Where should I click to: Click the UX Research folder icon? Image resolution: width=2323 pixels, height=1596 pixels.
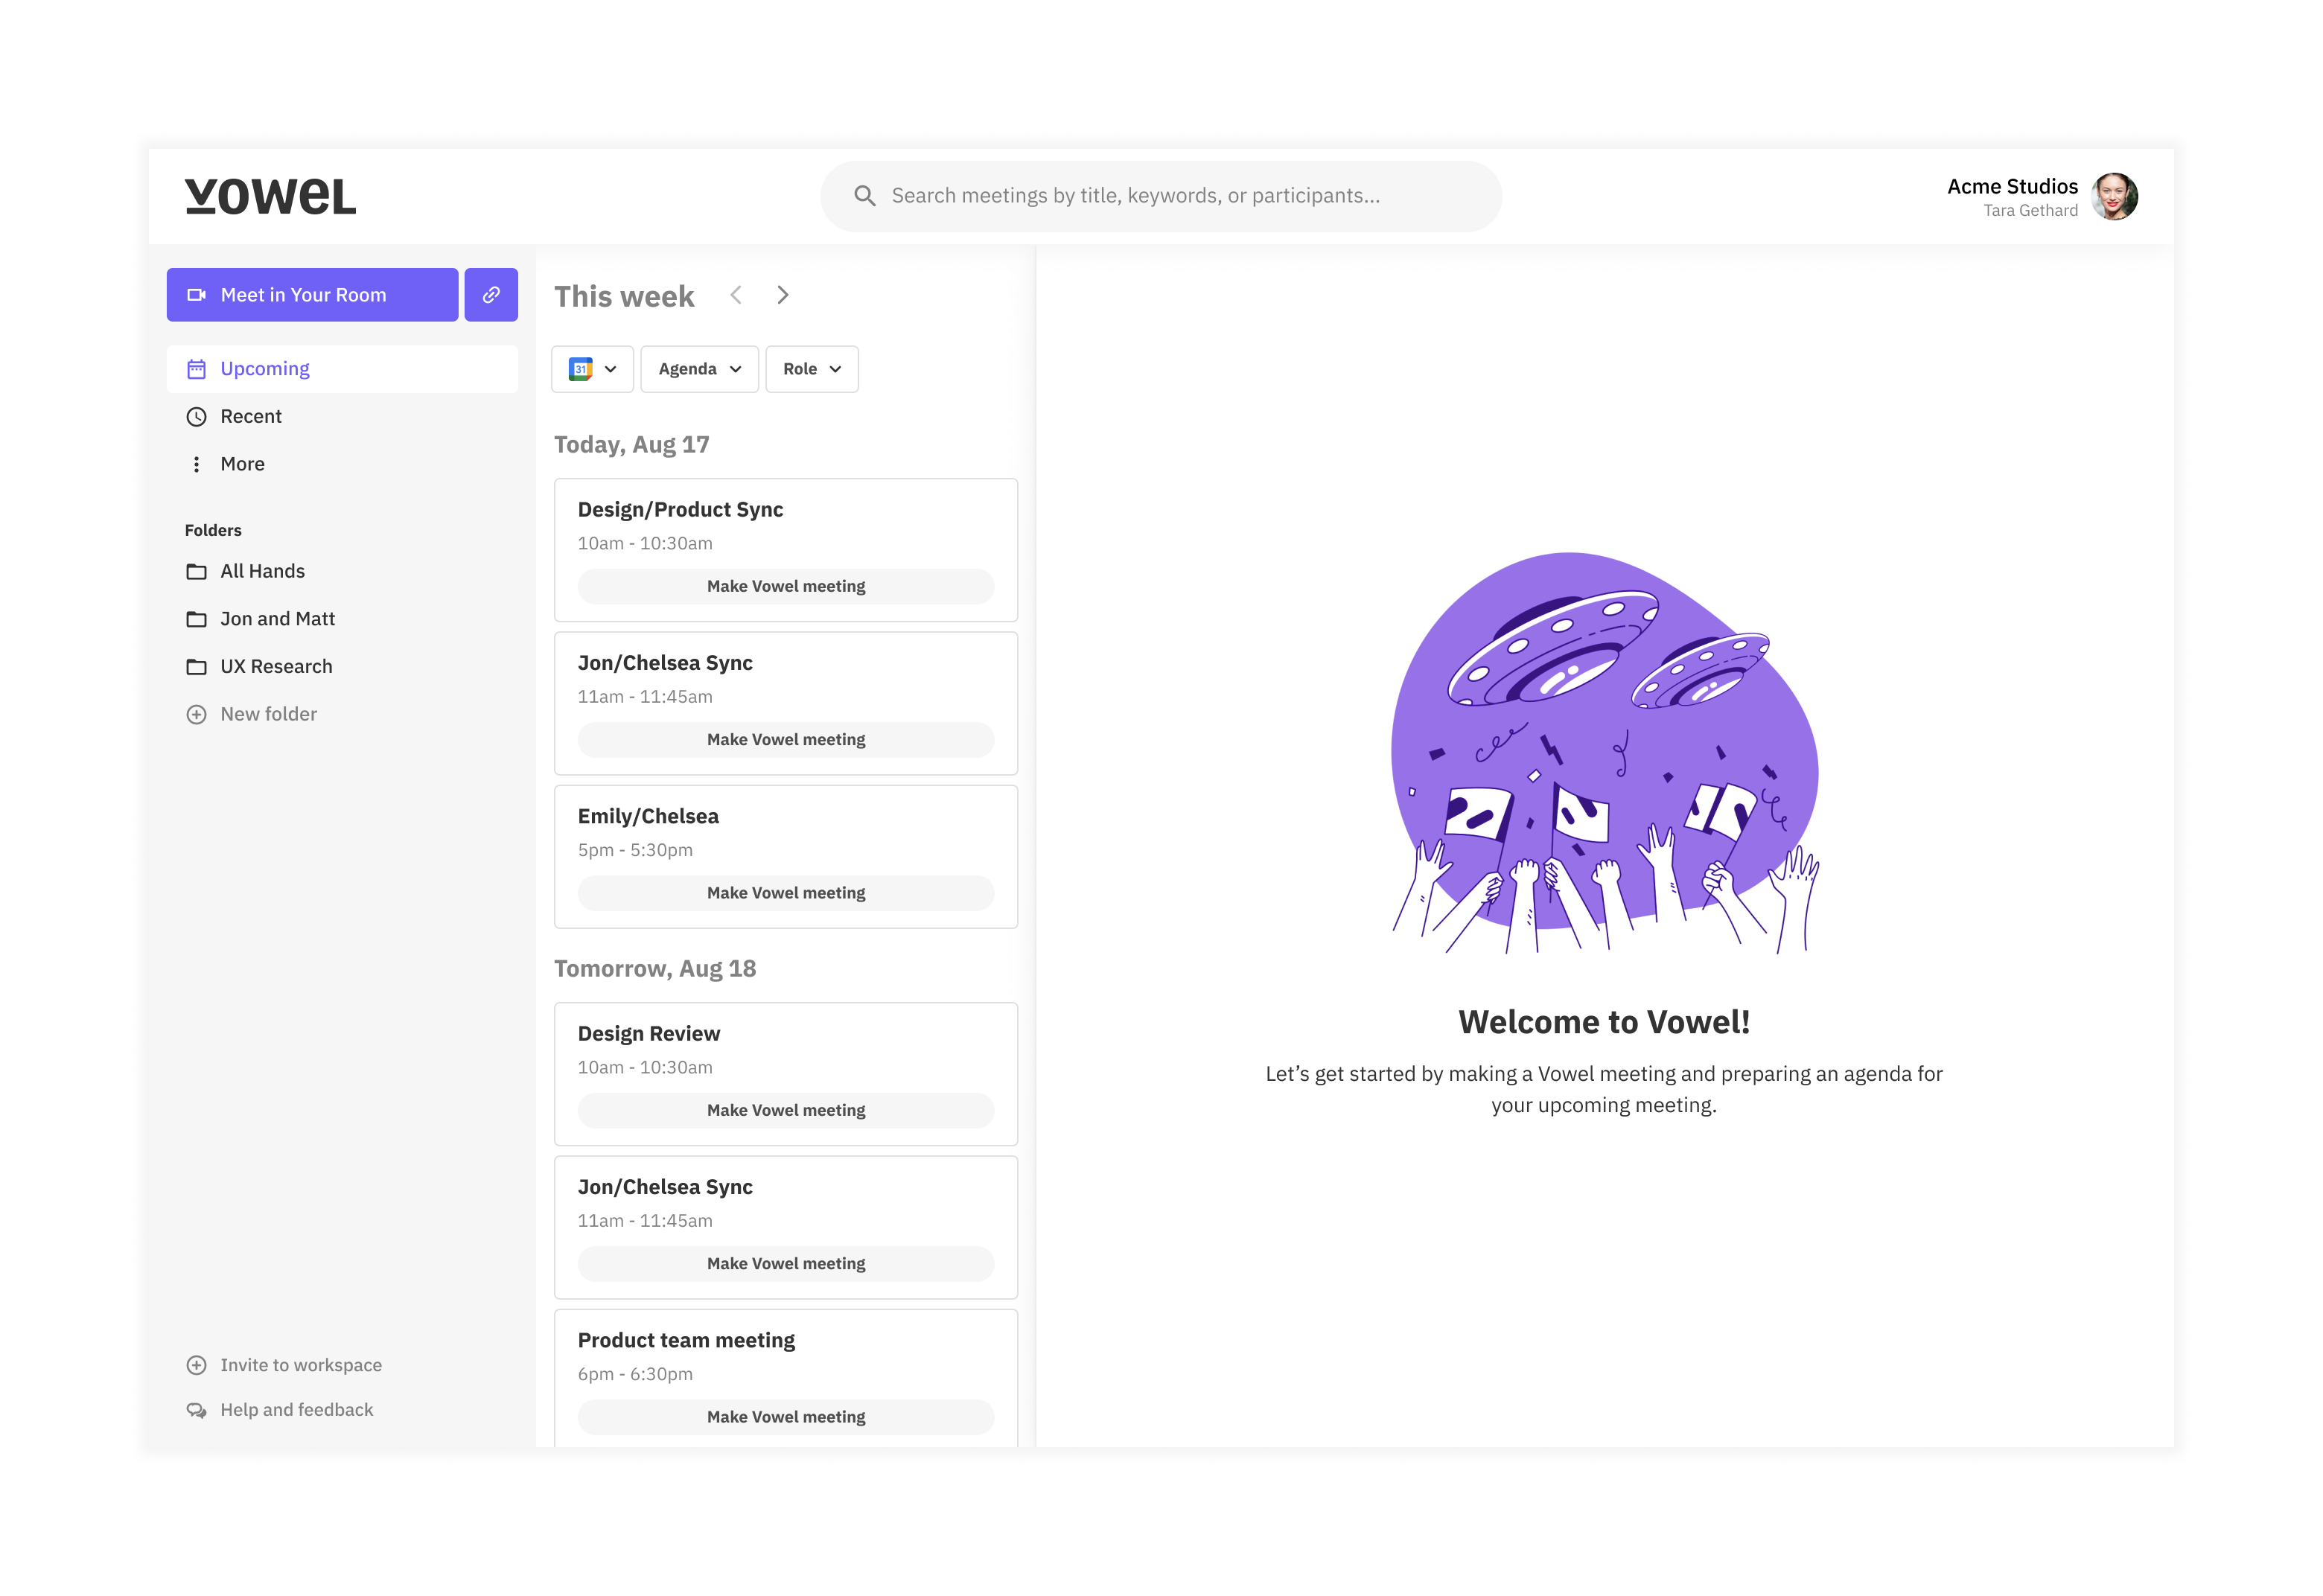pos(197,666)
